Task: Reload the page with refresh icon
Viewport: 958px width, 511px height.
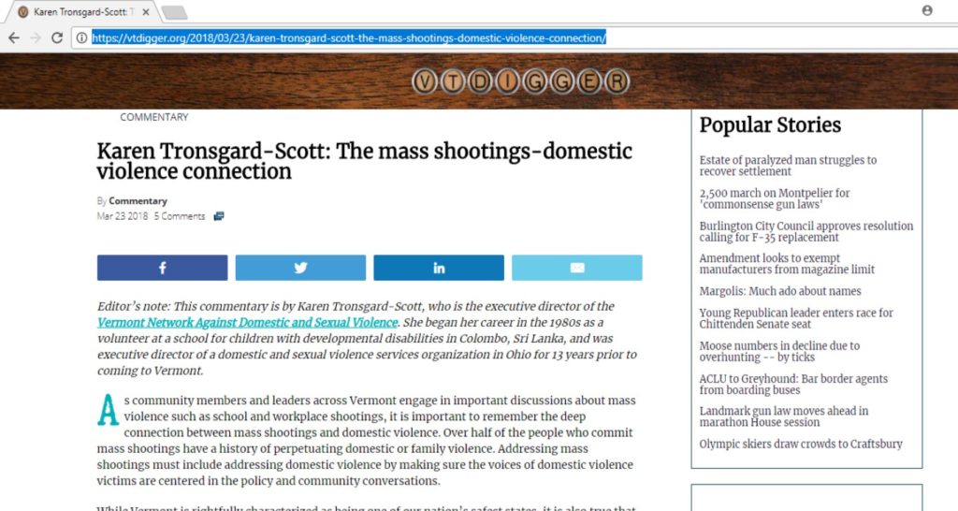Action: pyautogui.click(x=57, y=37)
